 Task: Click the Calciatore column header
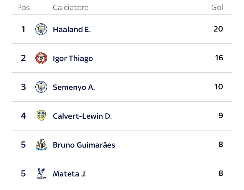pos(70,7)
